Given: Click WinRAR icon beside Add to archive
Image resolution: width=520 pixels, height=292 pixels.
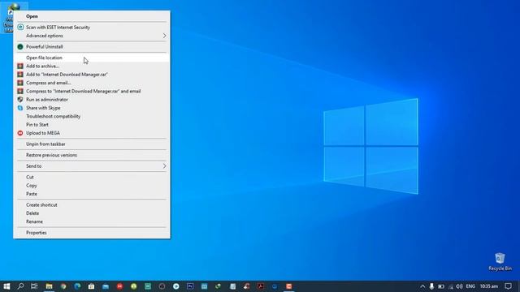Looking at the screenshot, I should [x=20, y=67].
